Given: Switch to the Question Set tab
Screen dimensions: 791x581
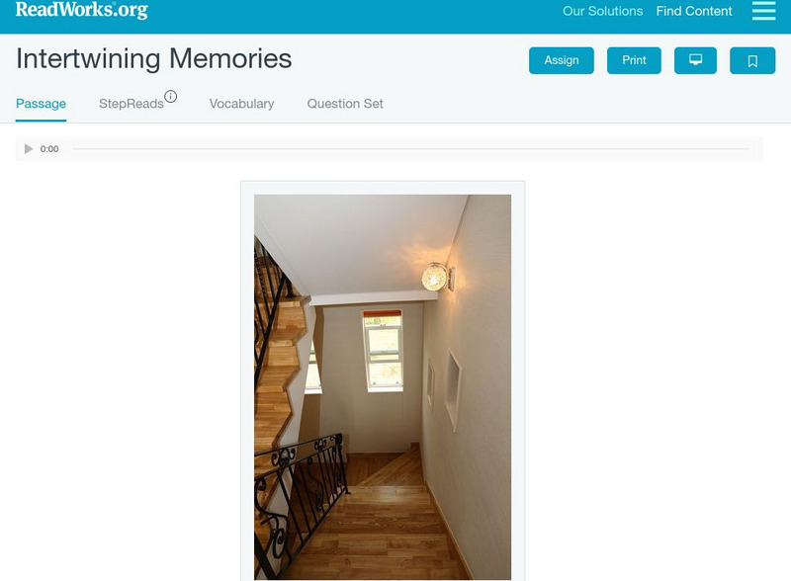Looking at the screenshot, I should [345, 104].
